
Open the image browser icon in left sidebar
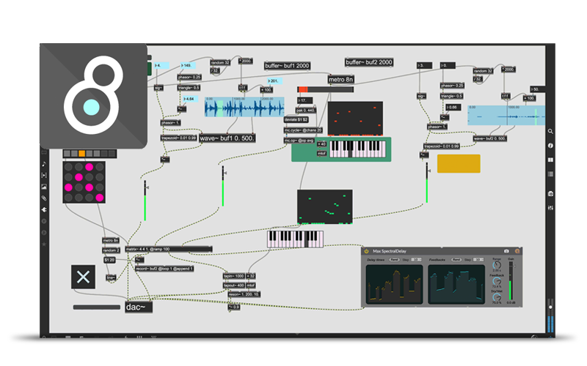click(x=44, y=187)
